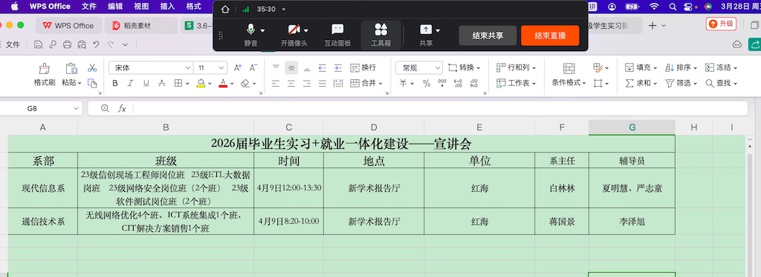Click the insert function fx icon

[123, 109]
